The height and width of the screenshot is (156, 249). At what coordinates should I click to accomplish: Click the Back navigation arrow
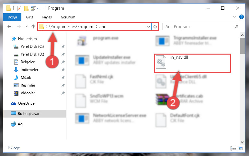(9, 26)
